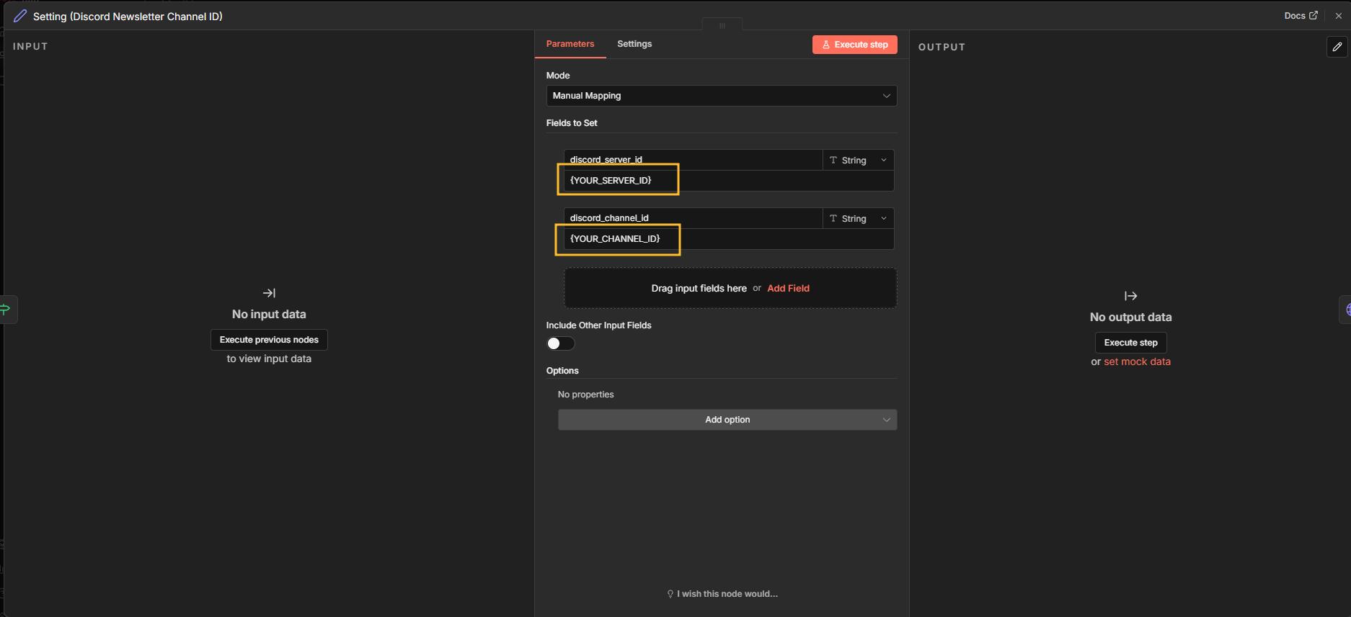Open String type dropdown for discord_server_id
Screen dimensions: 1351x617
point(858,160)
